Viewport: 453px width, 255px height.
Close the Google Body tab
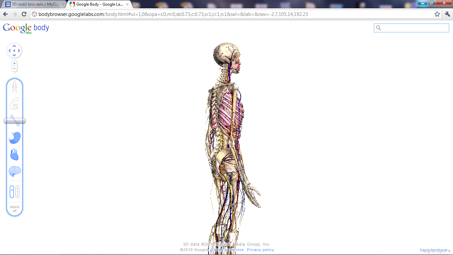(128, 4)
